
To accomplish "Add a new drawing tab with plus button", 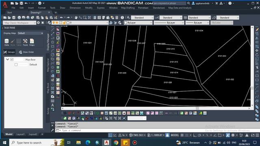I will 56,13.
